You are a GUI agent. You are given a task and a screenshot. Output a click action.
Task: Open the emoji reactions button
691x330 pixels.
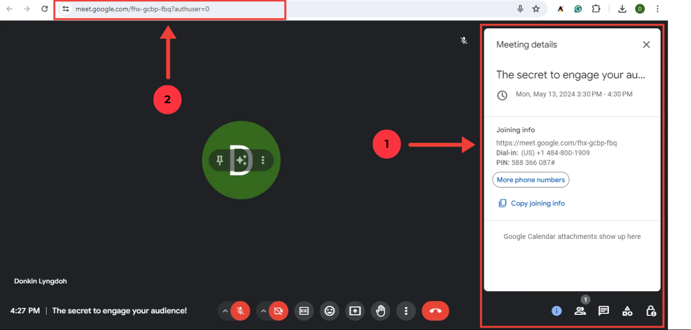329,311
